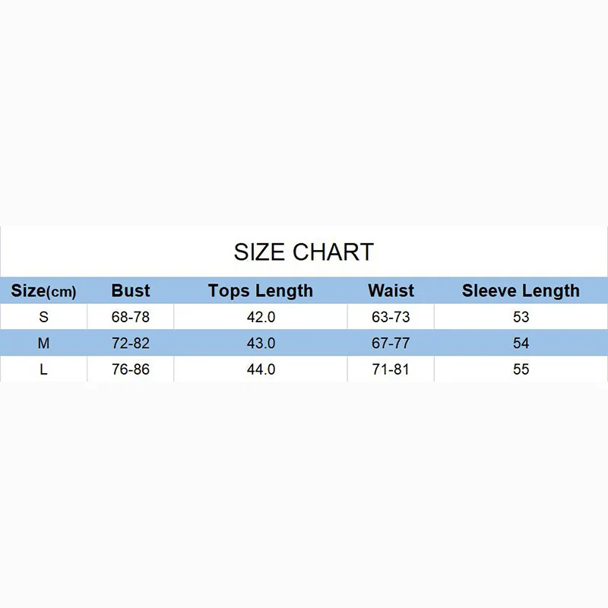This screenshot has width=608, height=608.
Task: Click the Sleeve Length column header
Action: (521, 291)
